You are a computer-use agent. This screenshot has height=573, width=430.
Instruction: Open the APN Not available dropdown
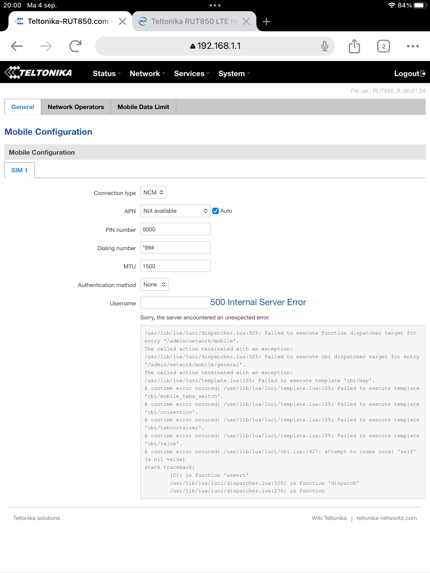[x=175, y=211]
